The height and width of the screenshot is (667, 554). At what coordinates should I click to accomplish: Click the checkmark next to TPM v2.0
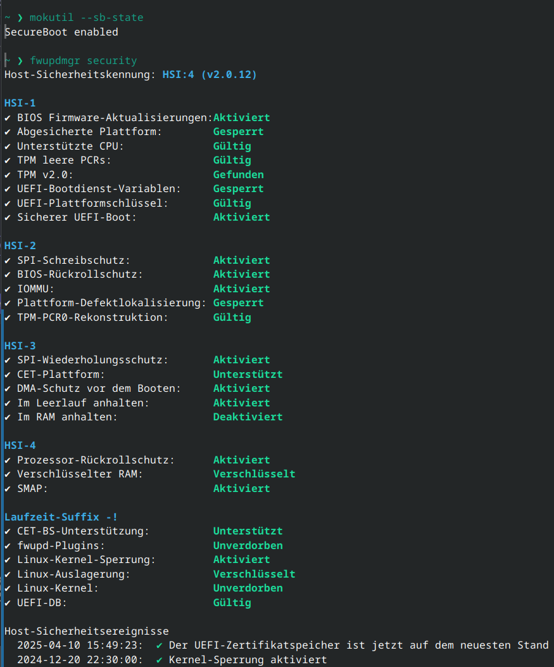[8, 175]
